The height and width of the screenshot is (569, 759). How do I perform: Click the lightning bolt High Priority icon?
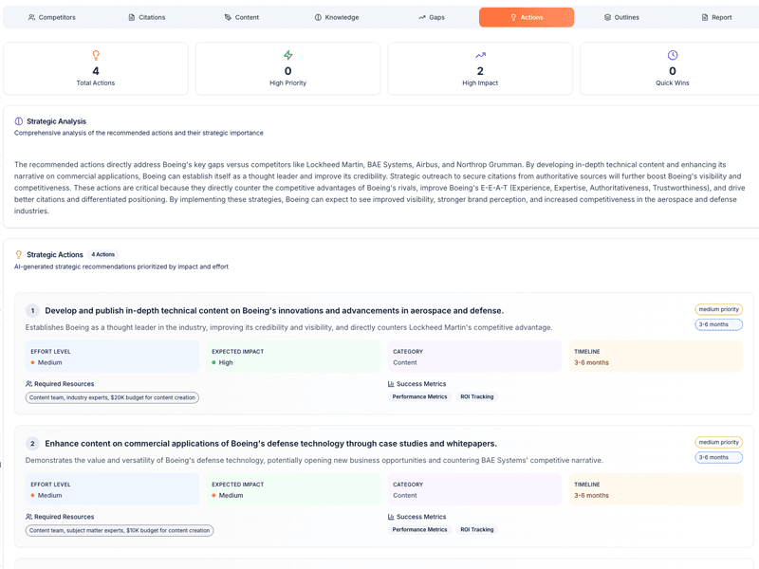click(x=288, y=56)
